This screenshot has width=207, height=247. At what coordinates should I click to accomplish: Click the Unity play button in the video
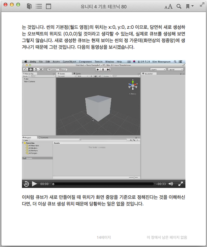point(98,69)
